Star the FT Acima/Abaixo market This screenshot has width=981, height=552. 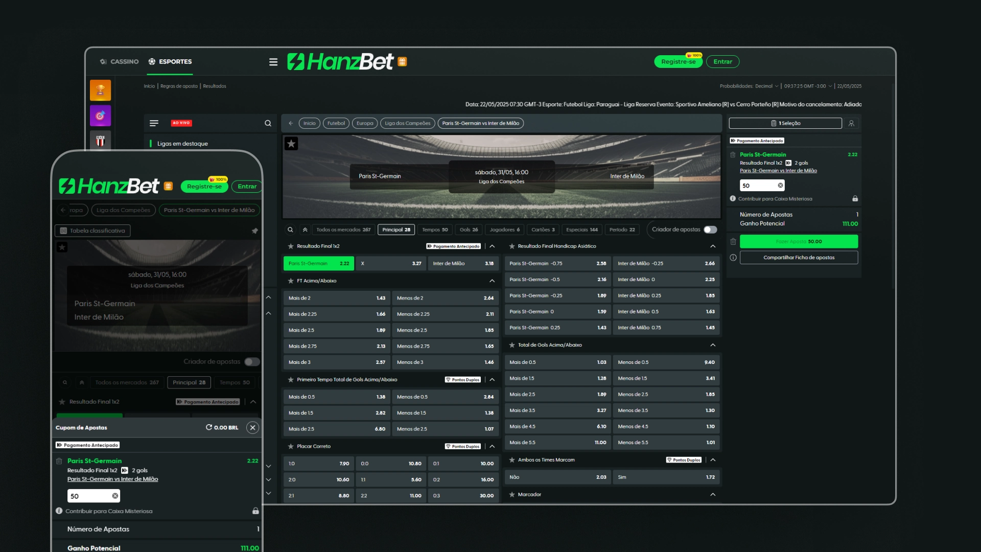(x=291, y=281)
